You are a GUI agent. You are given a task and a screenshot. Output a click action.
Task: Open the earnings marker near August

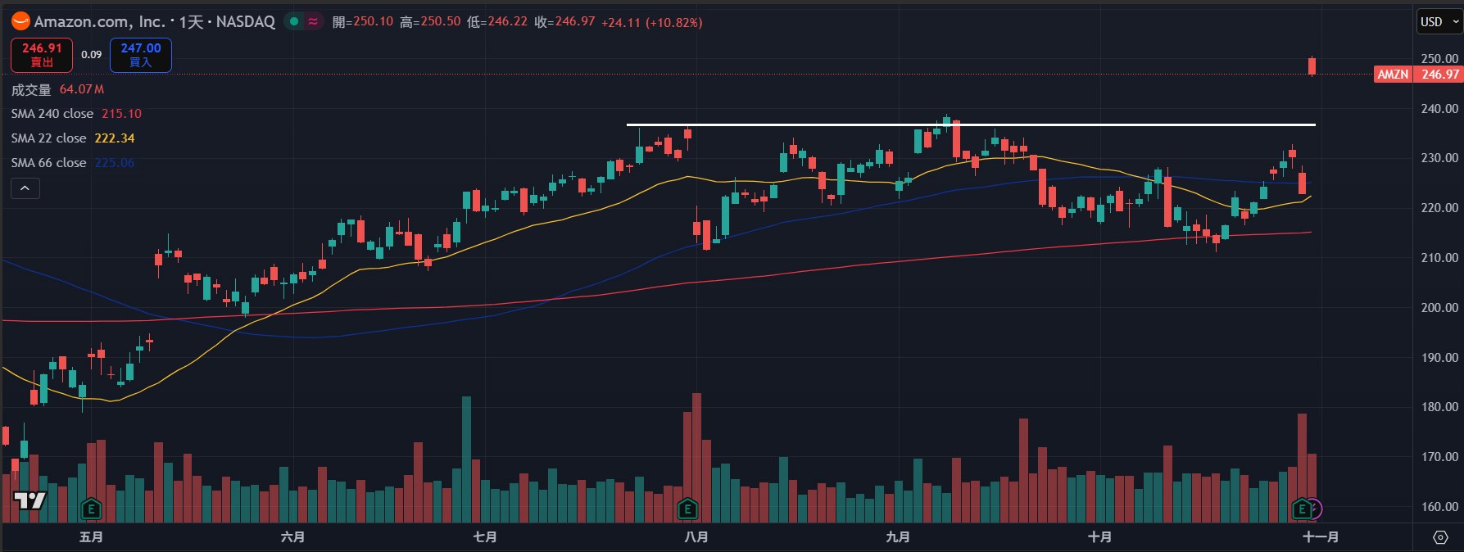(x=687, y=509)
